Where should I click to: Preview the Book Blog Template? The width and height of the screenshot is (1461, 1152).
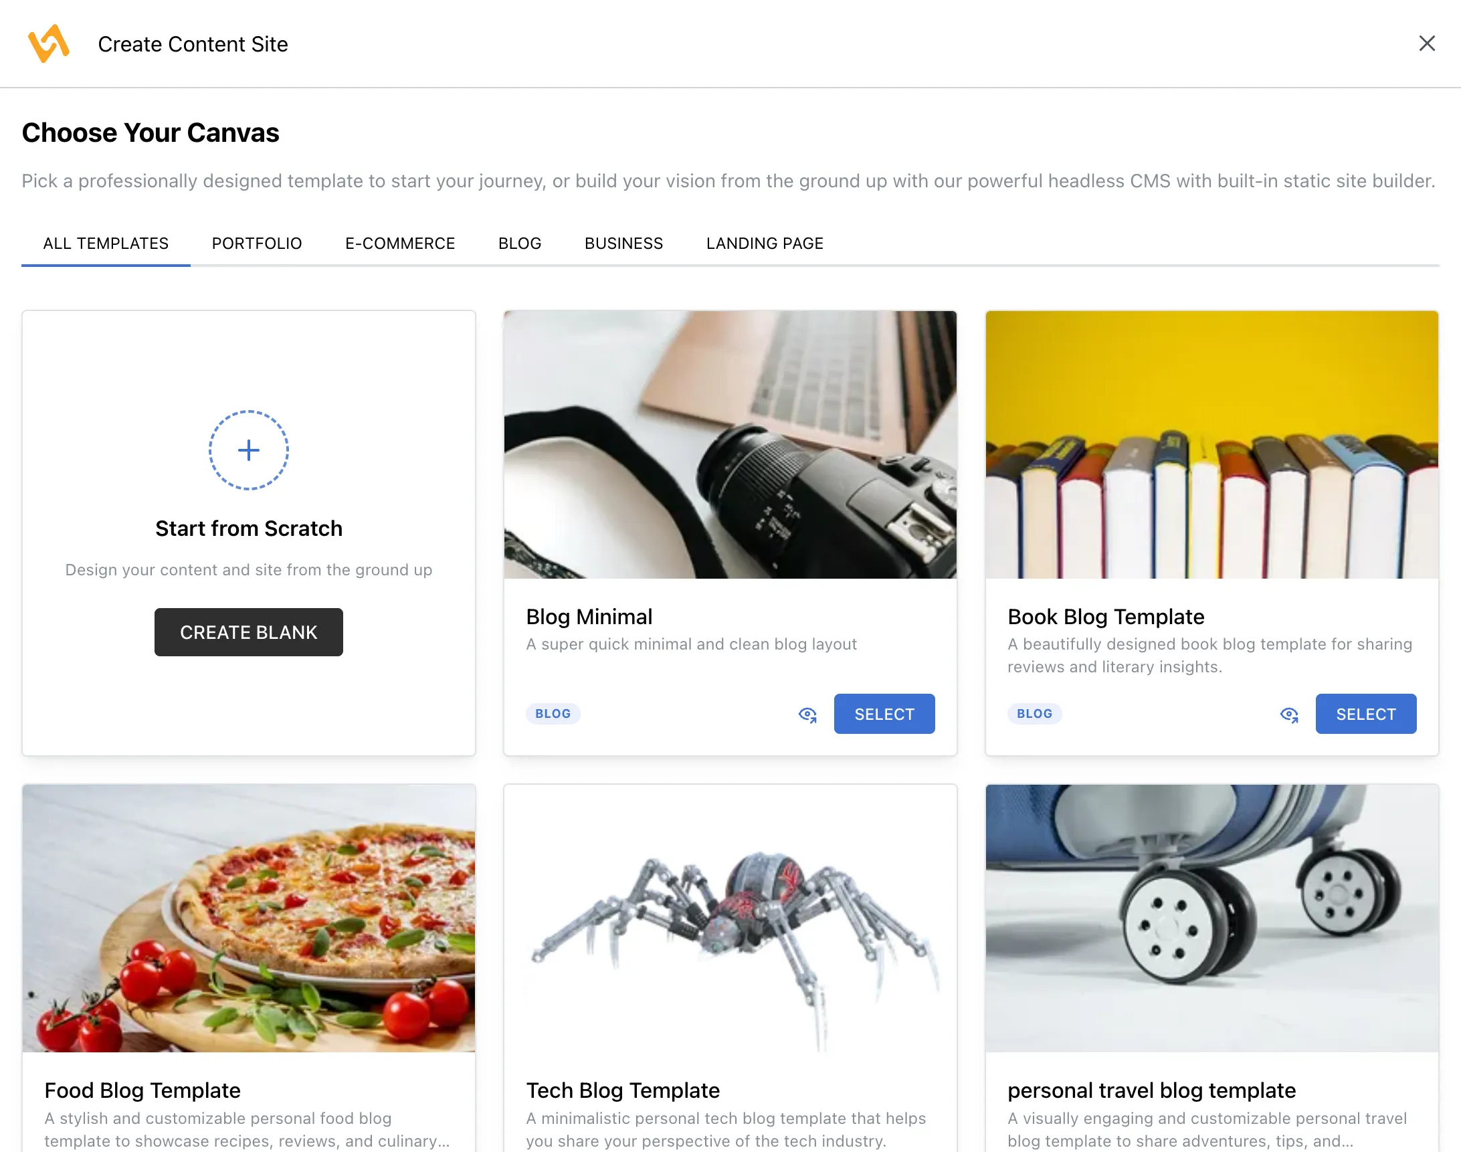[x=1289, y=714]
